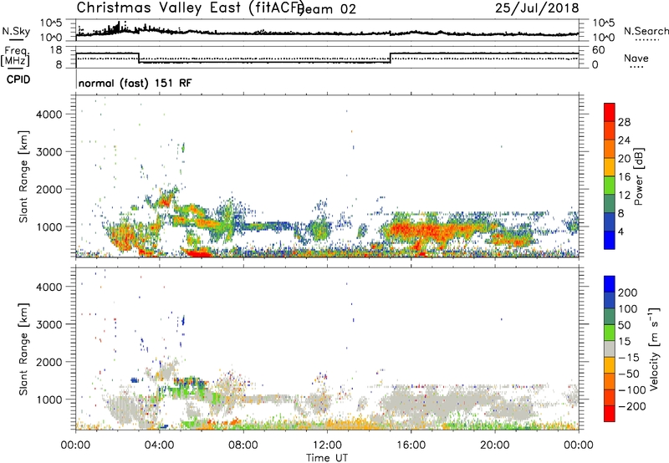The image size is (669, 463).
Task: Click the date "25/Jul/2018"
Action: pos(537,8)
